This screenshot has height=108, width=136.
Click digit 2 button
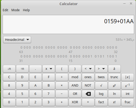[36, 102]
